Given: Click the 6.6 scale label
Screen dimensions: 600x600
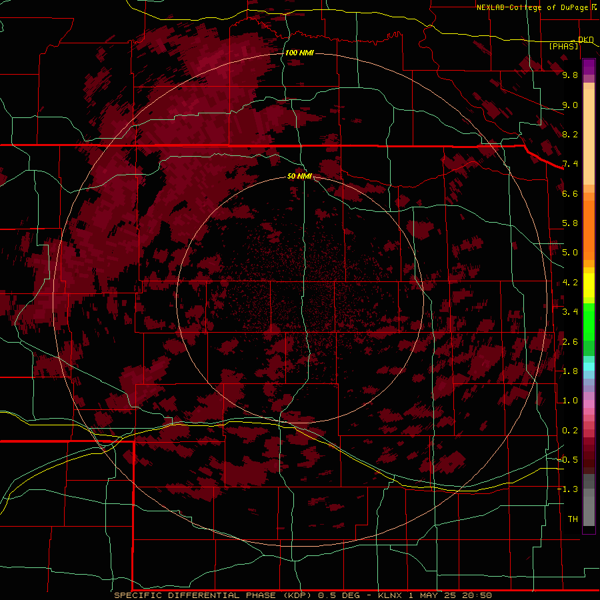Looking at the screenshot, I should (x=570, y=193).
